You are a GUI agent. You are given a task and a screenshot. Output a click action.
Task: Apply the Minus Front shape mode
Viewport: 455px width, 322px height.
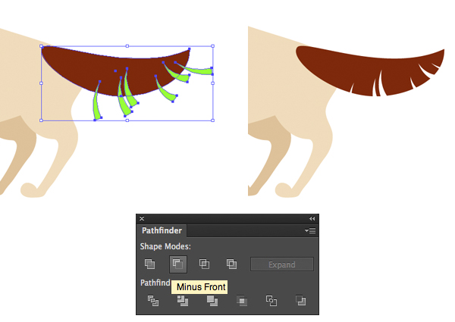[177, 264]
